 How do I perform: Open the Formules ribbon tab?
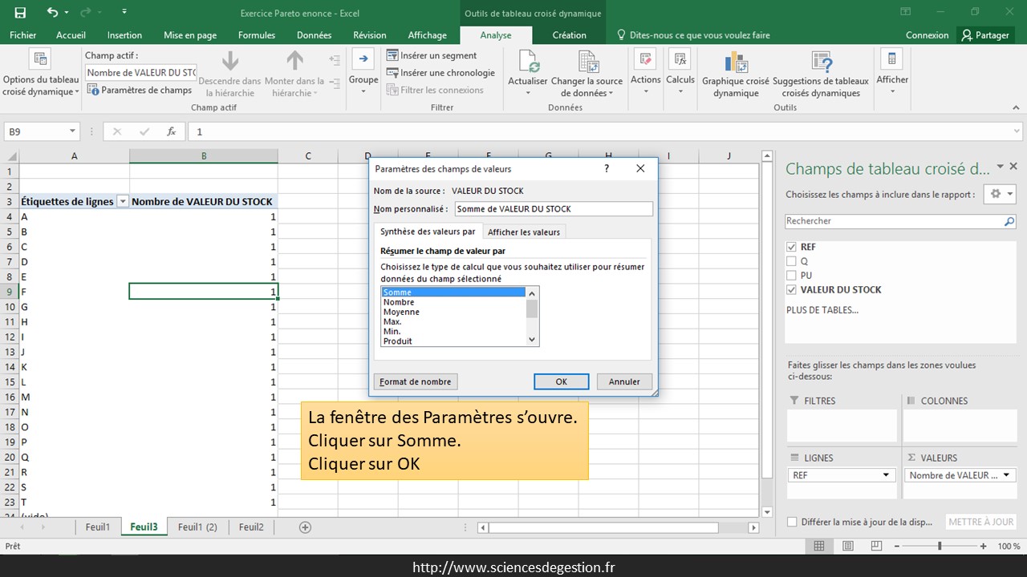pyautogui.click(x=256, y=35)
